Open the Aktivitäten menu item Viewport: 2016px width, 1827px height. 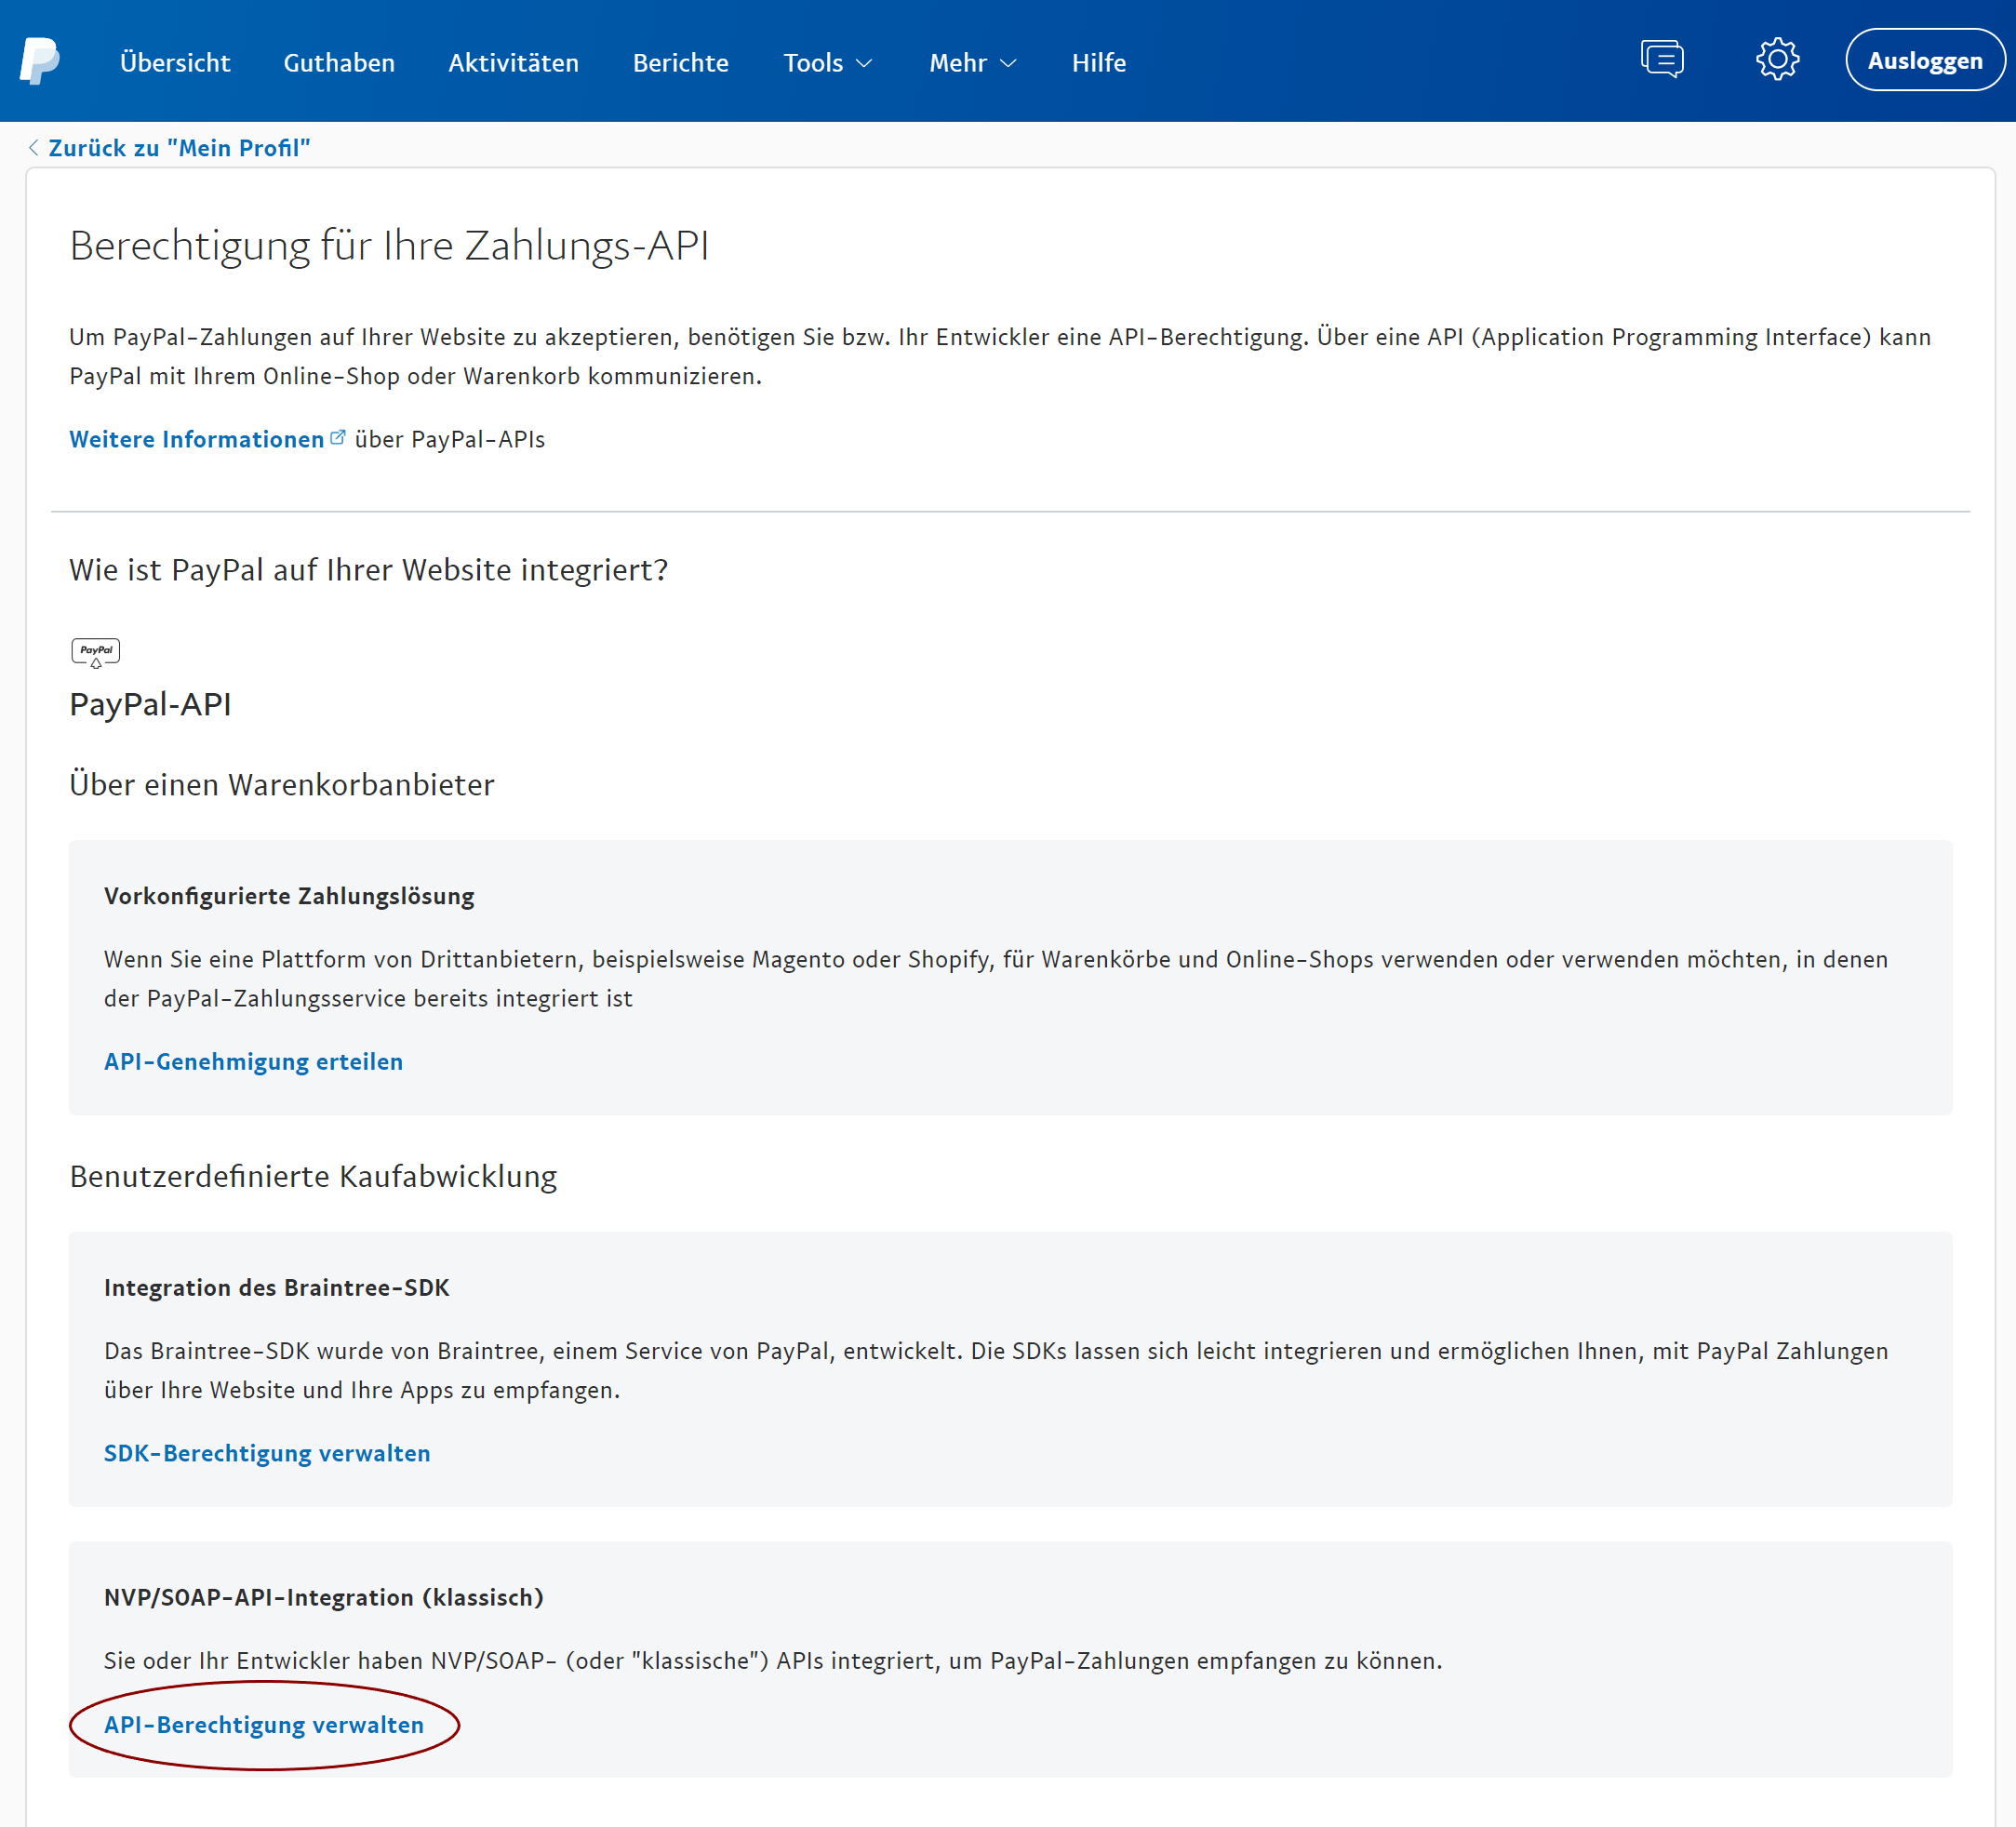(513, 63)
